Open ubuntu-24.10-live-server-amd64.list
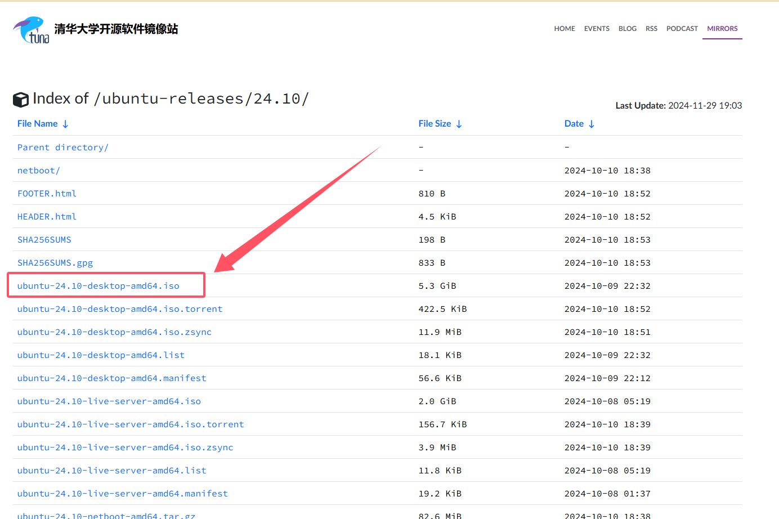This screenshot has width=779, height=519. (x=112, y=471)
